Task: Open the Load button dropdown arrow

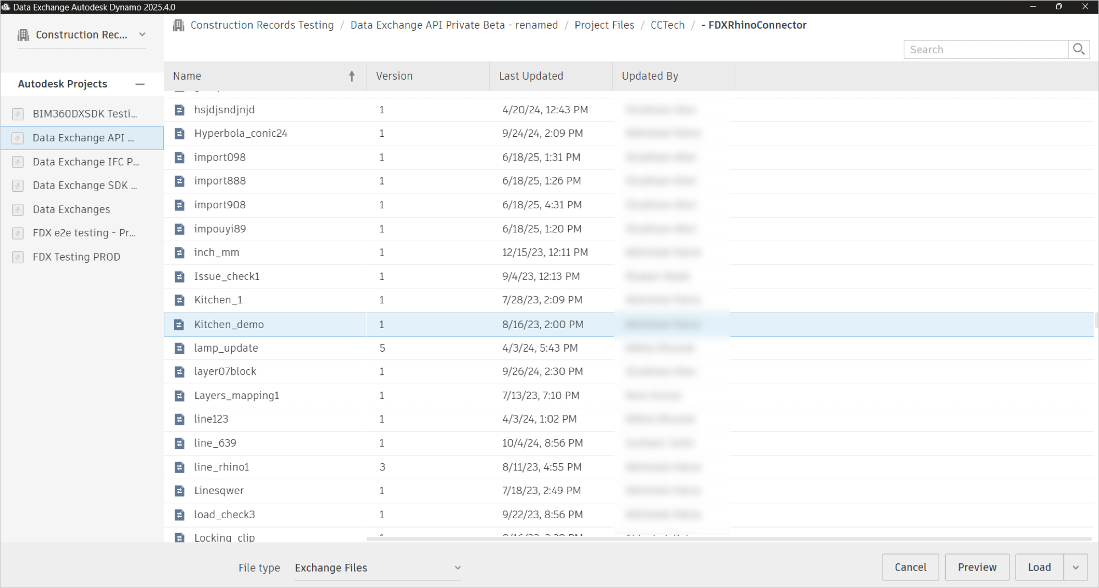Action: click(x=1076, y=568)
